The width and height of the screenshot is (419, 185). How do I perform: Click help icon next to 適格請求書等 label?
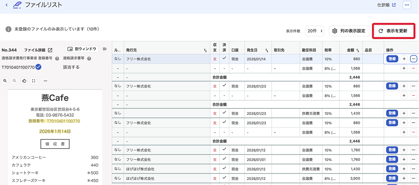pyautogui.click(x=89, y=59)
